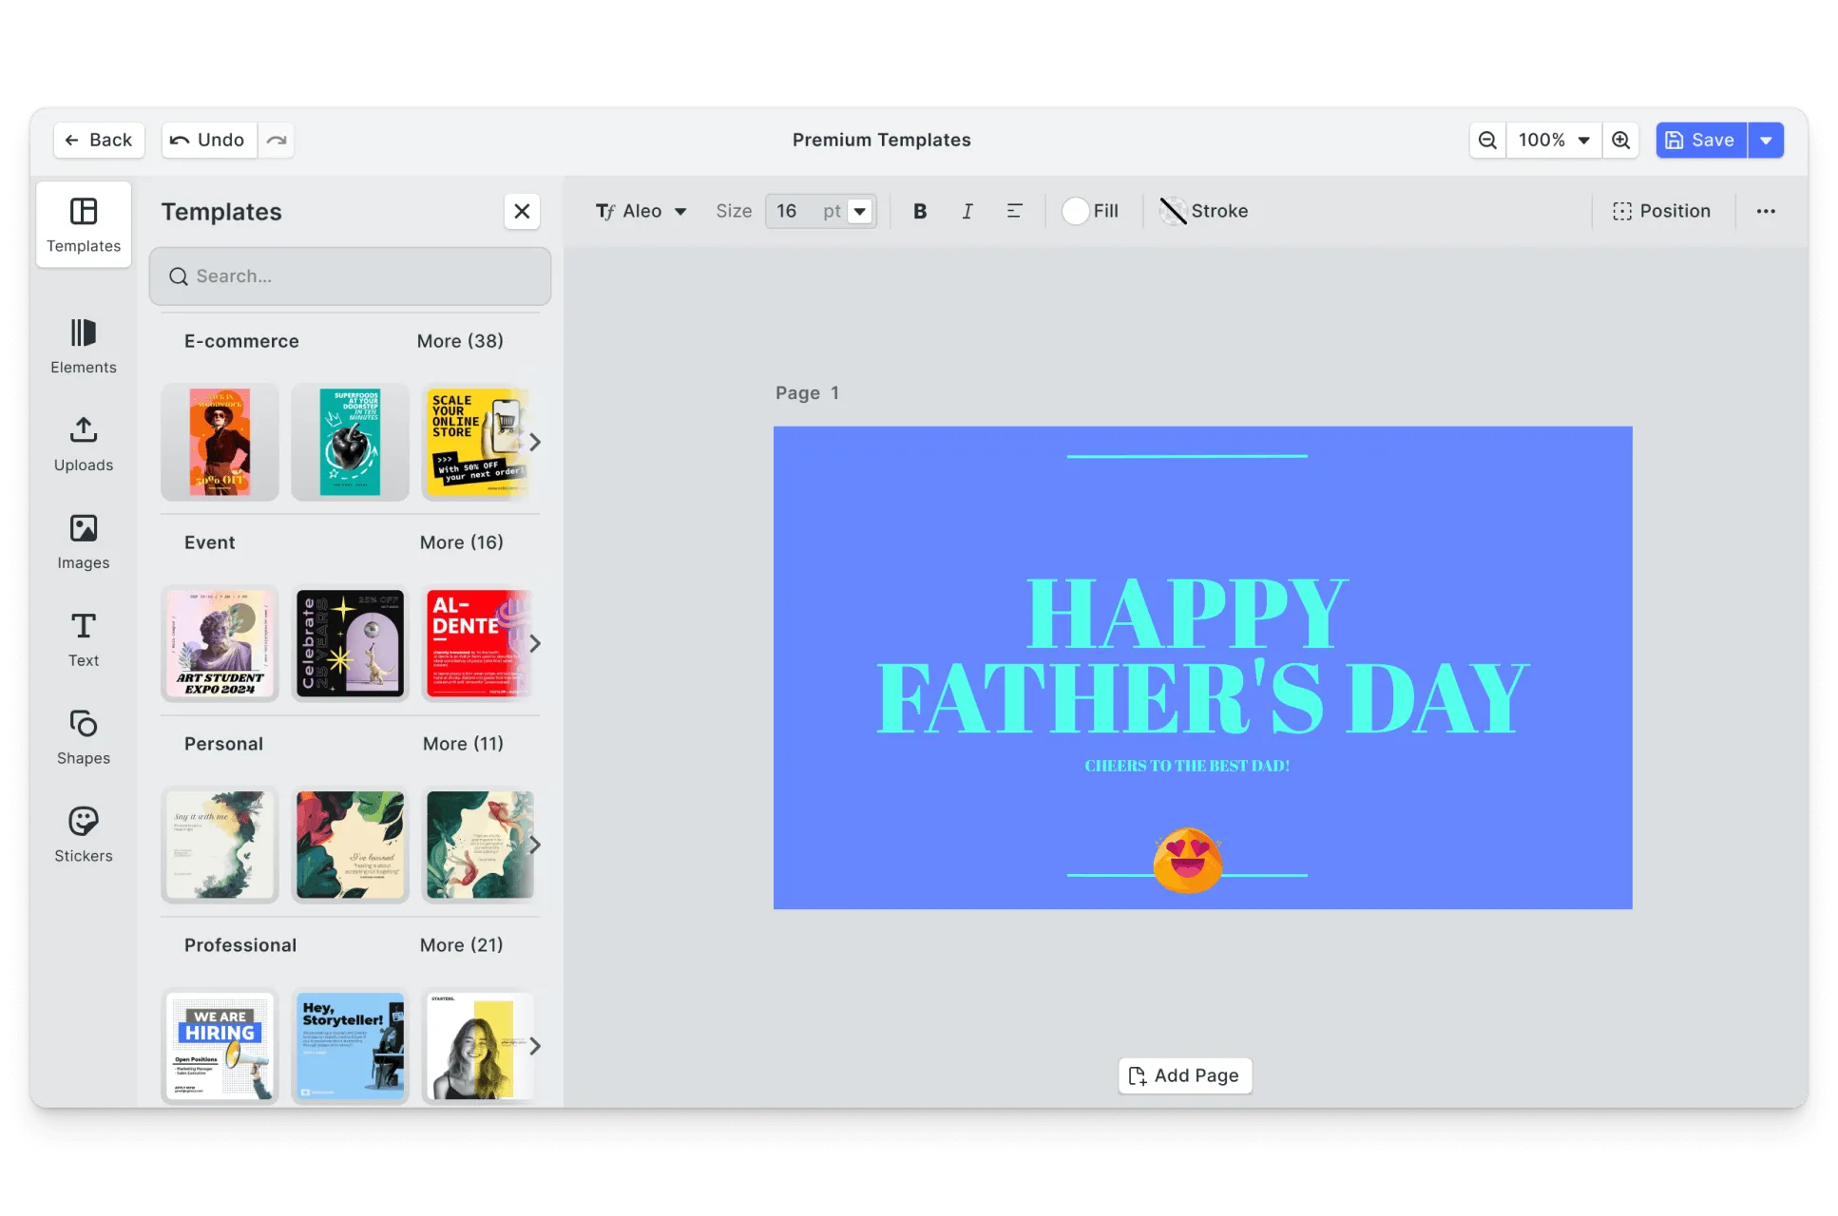Click the Personal category heading
The width and height of the screenshot is (1838, 1216).
click(x=223, y=744)
